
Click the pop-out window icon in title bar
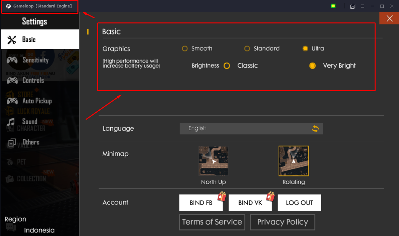pyautogui.click(x=352, y=6)
